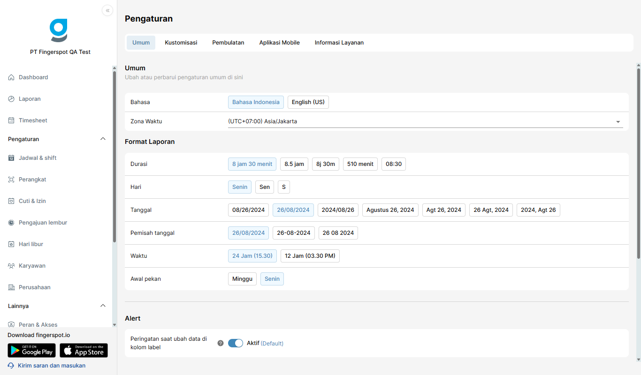The image size is (641, 375).
Task: Open the Aplikasi Mobile tab
Action: pyautogui.click(x=280, y=43)
